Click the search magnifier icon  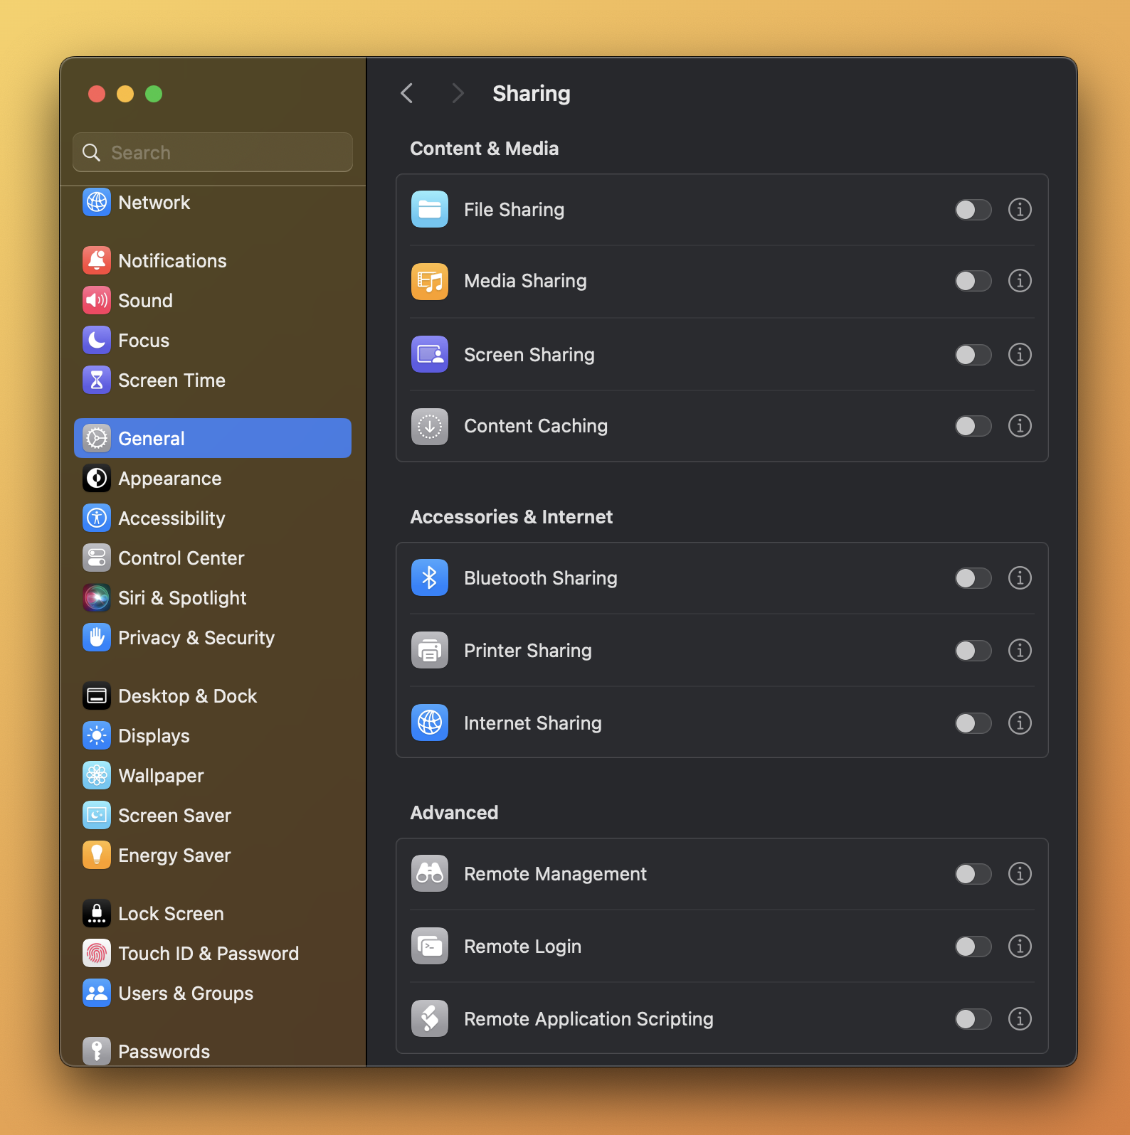click(91, 153)
